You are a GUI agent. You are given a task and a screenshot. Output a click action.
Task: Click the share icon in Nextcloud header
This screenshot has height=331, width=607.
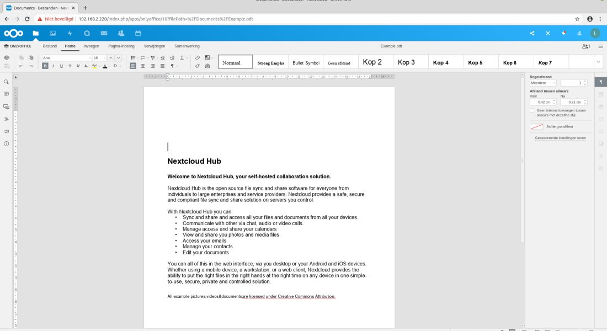point(532,33)
